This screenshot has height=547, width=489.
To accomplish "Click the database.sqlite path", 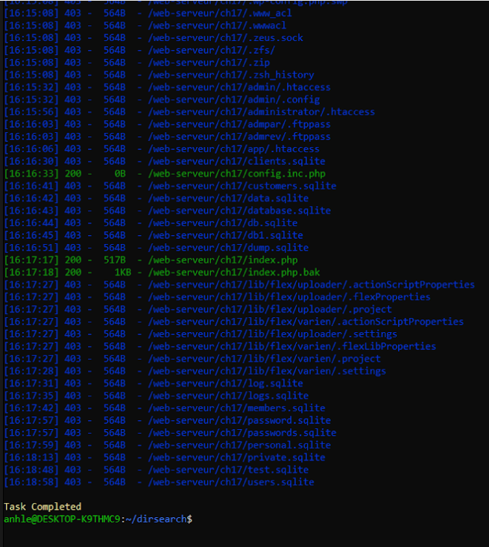I will pyautogui.click(x=239, y=210).
